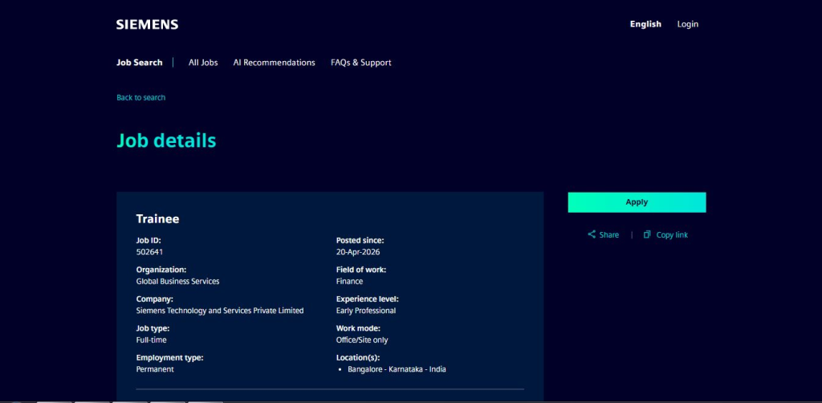Click the Full-time job type value
The width and height of the screenshot is (822, 403).
(x=151, y=340)
